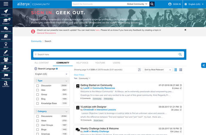Image resolution: width=206 pixels, height=135 pixels.
Task: Check the Ideas category checkbox
Action: (x=38, y=121)
